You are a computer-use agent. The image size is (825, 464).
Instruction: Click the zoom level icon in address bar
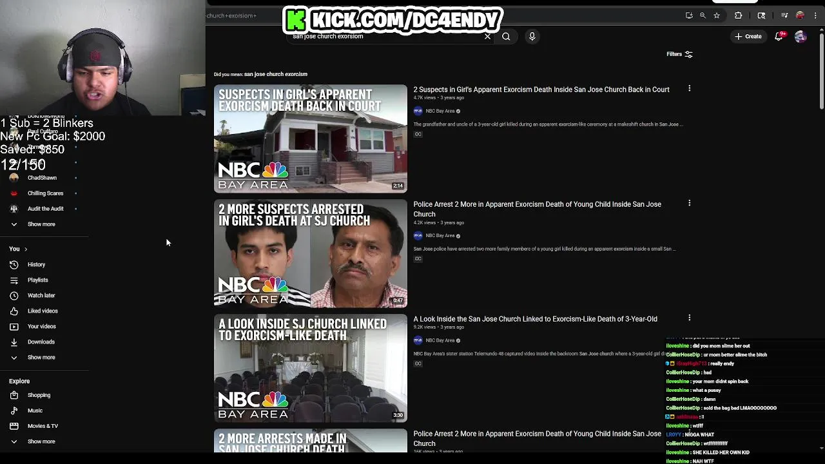tap(703, 15)
